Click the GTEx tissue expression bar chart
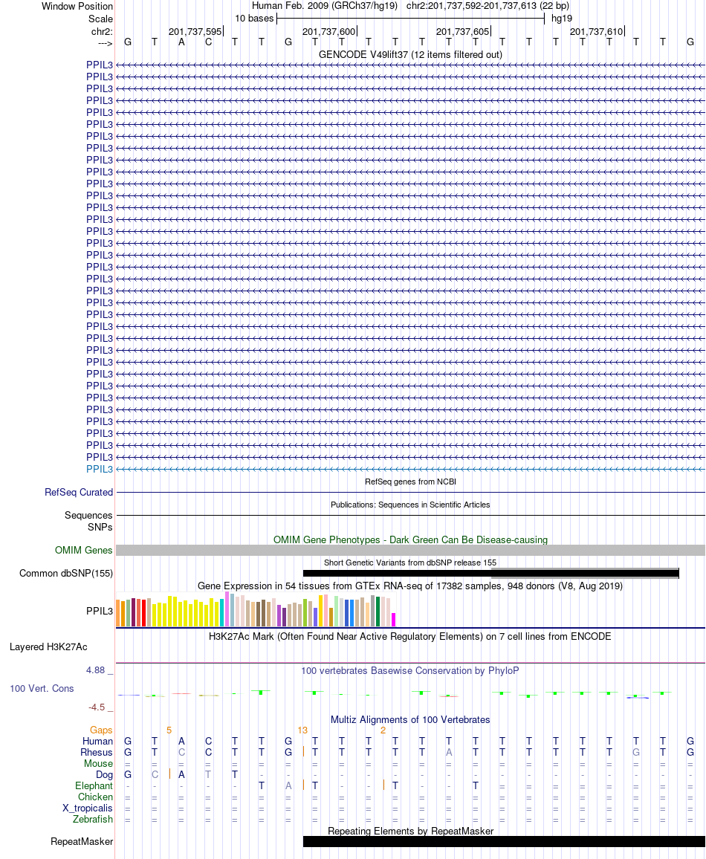Image resolution: width=706 pixels, height=859 pixels. [x=256, y=610]
